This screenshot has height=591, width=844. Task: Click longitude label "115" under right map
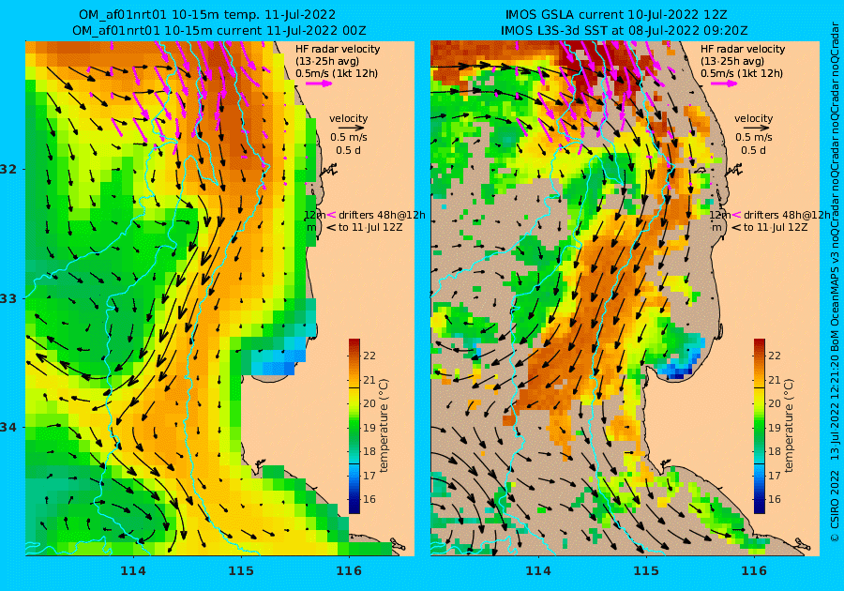tap(646, 571)
